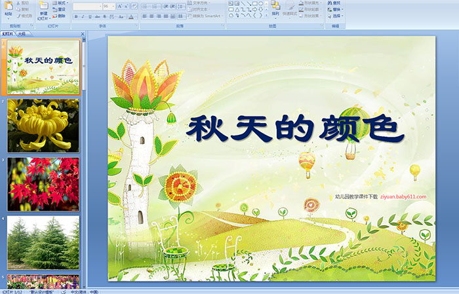Select the Rectangle shape

pos(255,3)
